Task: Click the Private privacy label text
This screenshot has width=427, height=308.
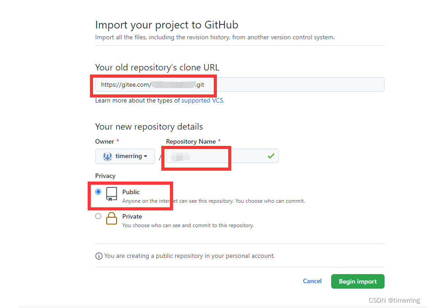Action: click(132, 216)
